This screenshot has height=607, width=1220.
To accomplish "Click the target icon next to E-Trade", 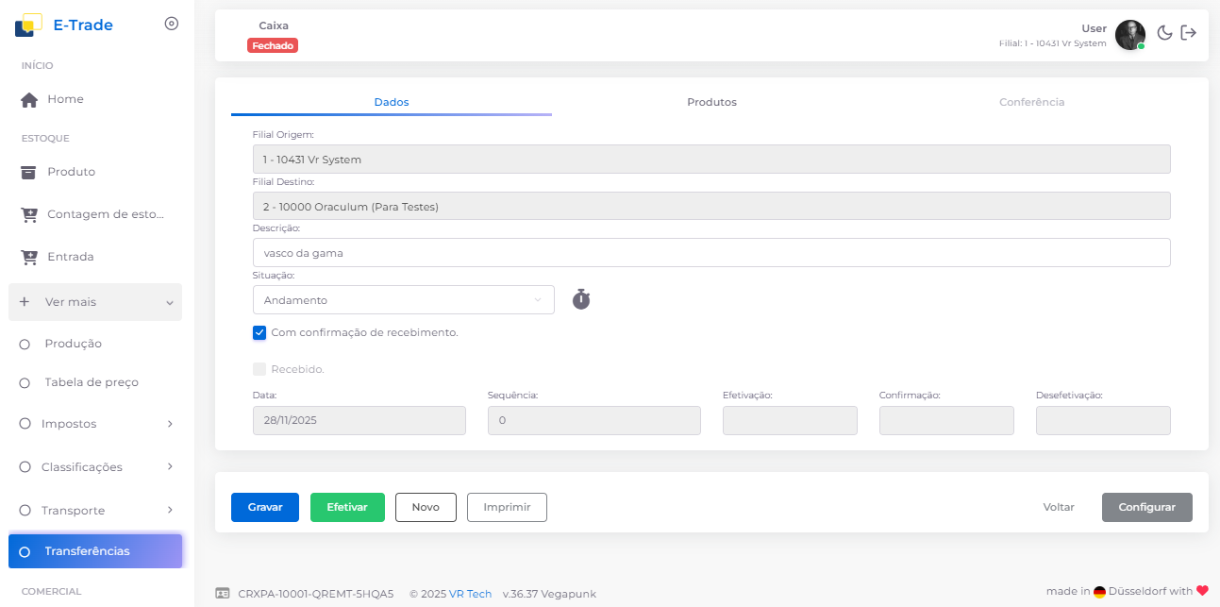I will [x=172, y=24].
